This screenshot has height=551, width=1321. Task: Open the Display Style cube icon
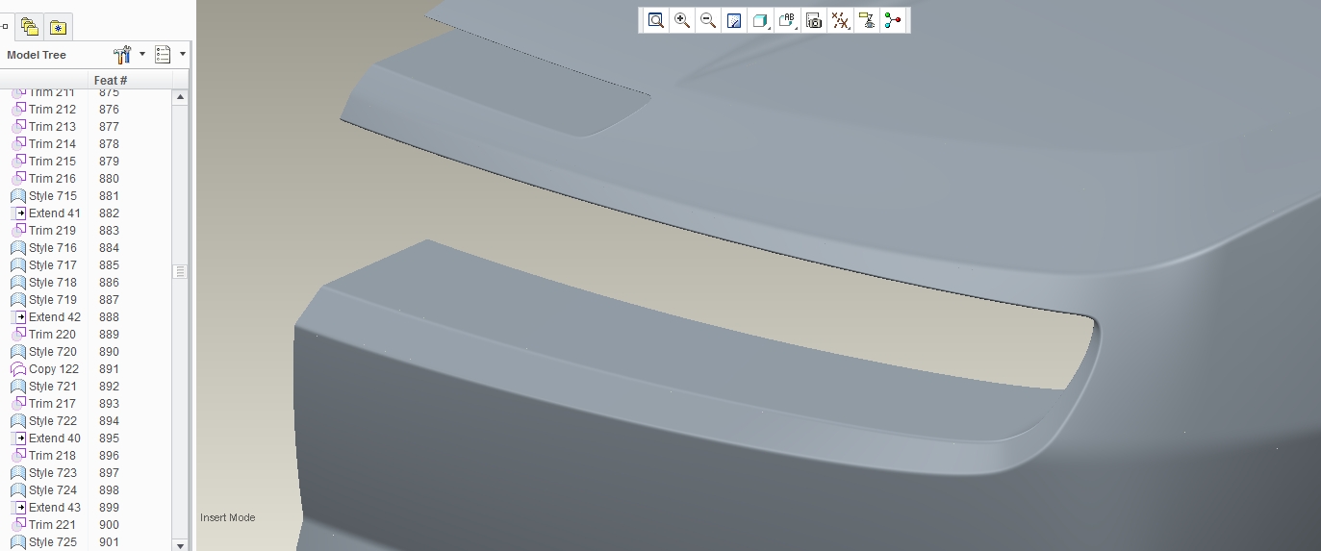click(x=760, y=20)
